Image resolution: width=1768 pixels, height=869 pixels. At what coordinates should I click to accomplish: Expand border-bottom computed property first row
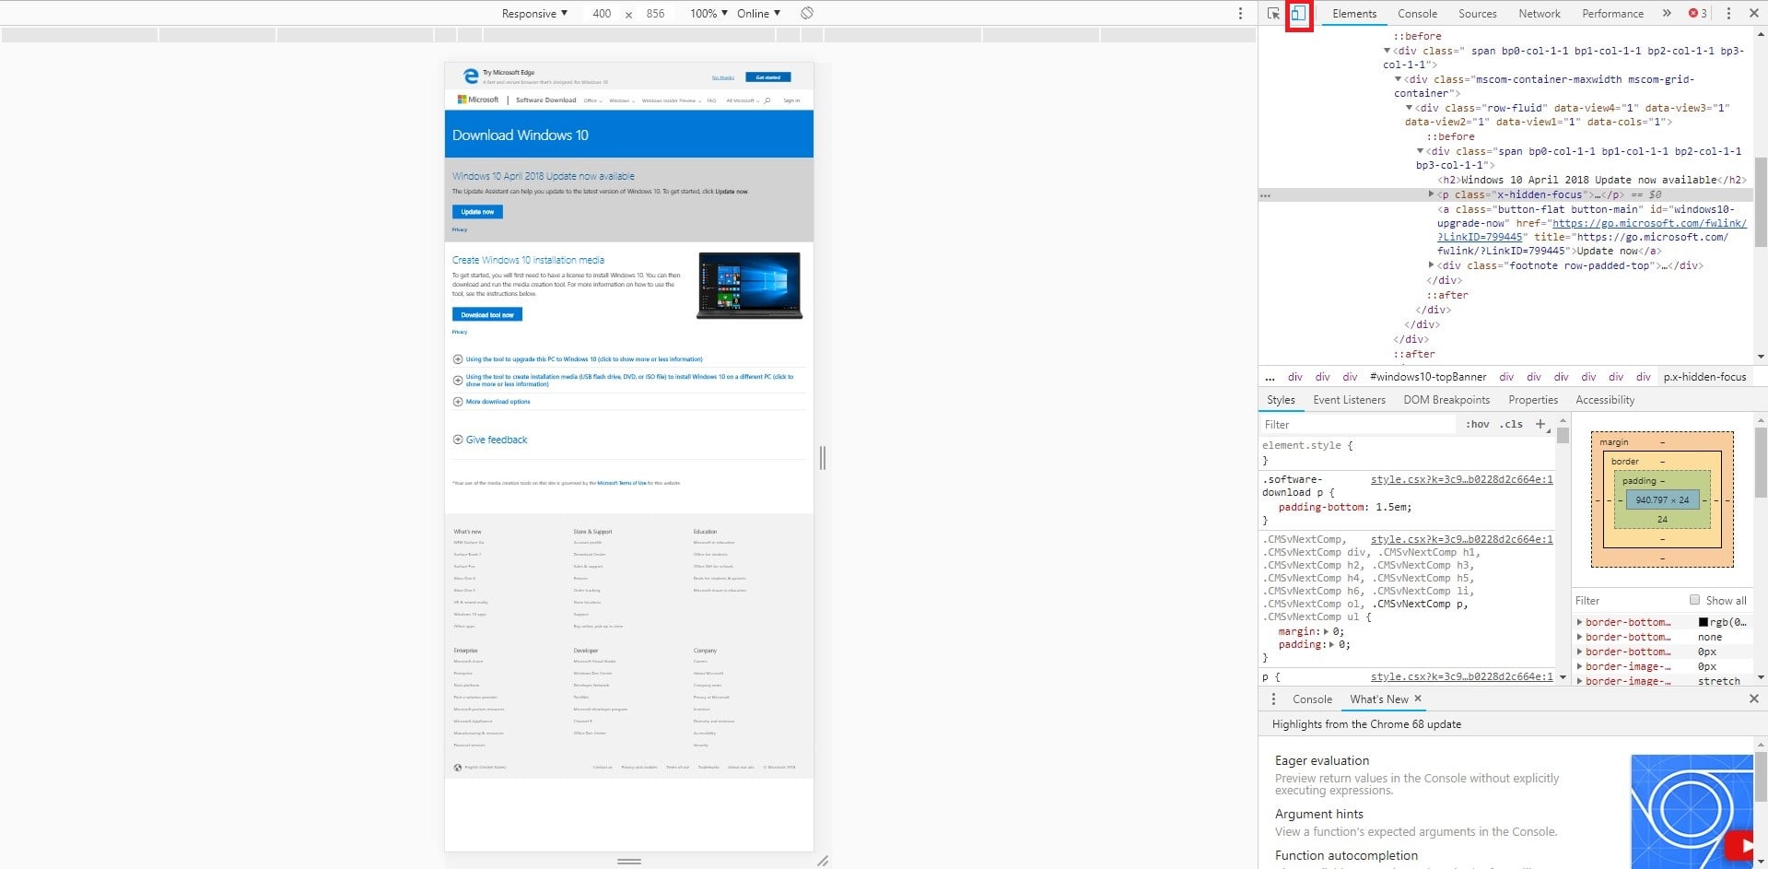tap(1580, 622)
